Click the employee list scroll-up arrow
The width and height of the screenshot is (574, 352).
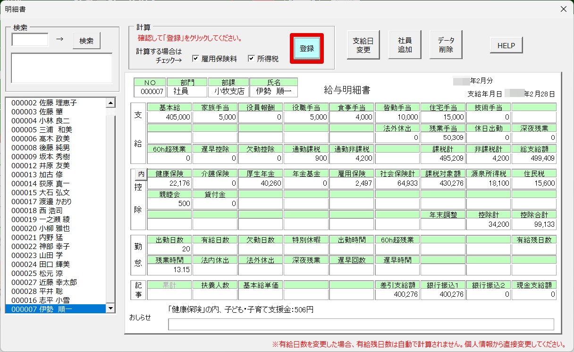click(x=111, y=103)
